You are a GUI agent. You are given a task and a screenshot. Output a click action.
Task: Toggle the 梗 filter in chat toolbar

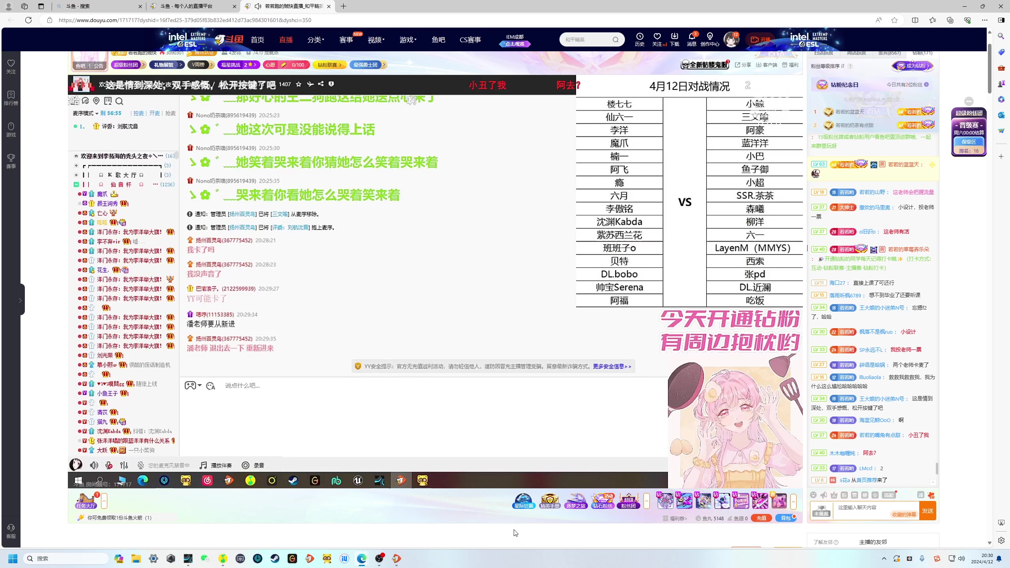(864, 495)
